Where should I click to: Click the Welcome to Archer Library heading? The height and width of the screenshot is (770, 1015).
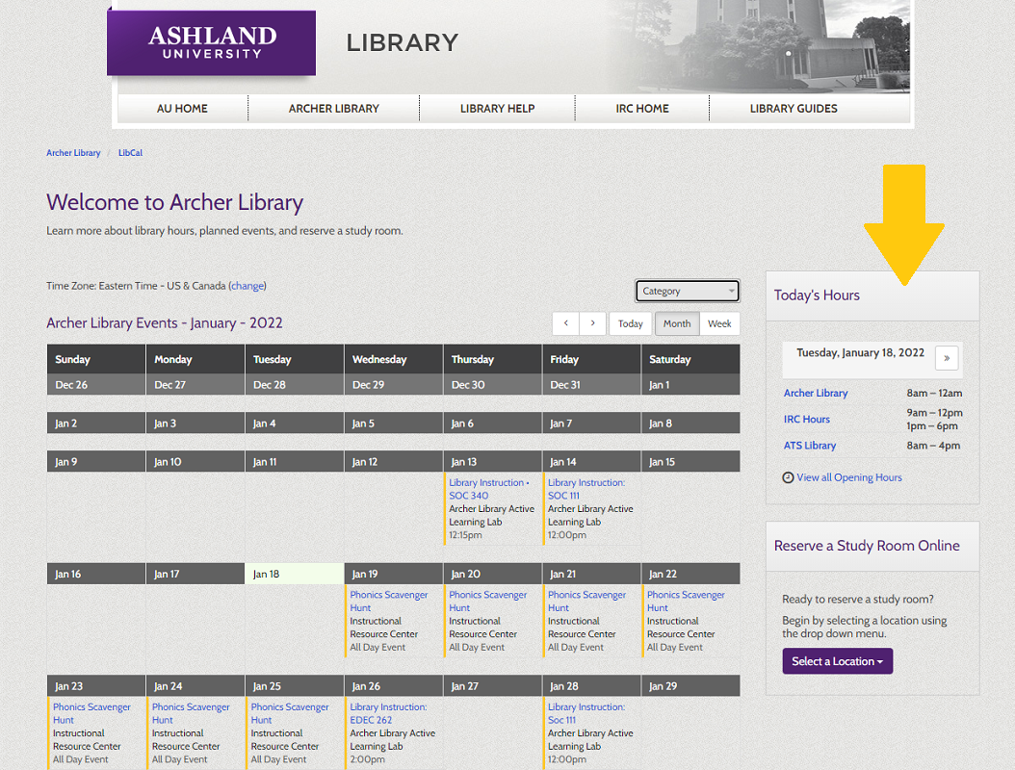pos(174,202)
